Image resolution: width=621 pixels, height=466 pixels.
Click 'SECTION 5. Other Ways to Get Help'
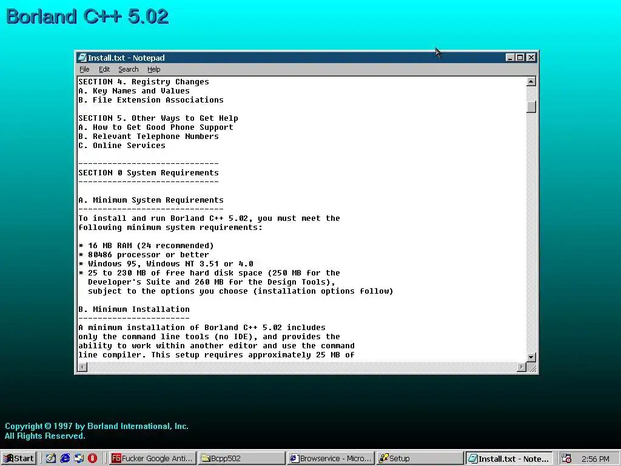coord(158,118)
